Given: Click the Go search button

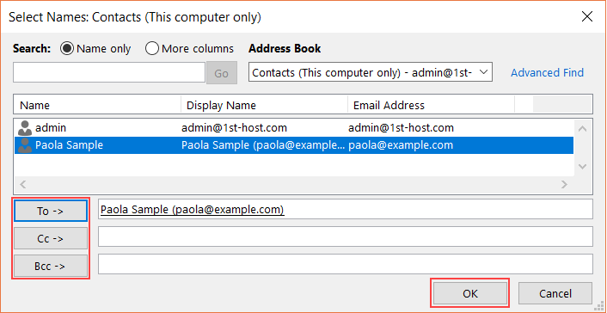Looking at the screenshot, I should (x=222, y=73).
